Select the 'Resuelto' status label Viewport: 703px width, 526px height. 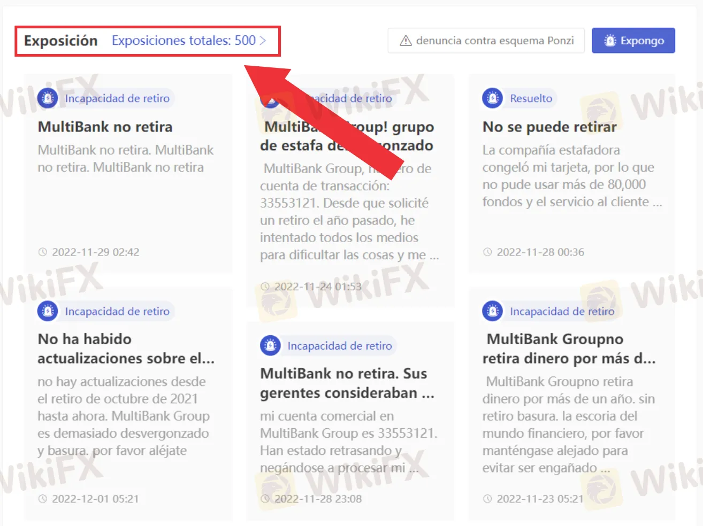tap(531, 98)
